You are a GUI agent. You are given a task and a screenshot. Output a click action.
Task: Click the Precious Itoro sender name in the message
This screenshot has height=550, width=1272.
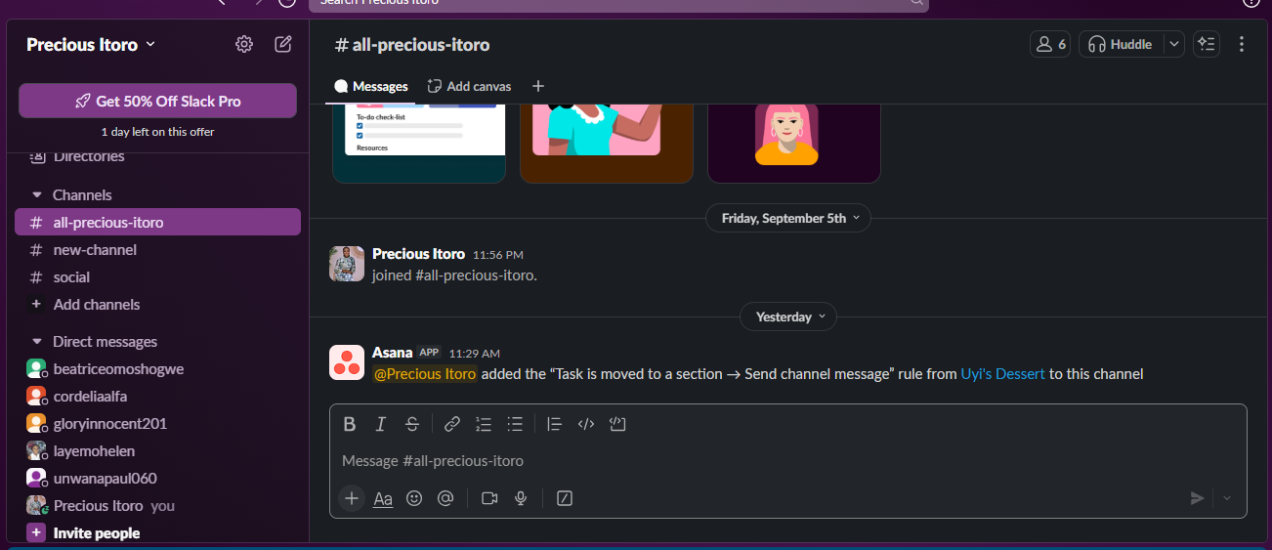click(x=418, y=254)
